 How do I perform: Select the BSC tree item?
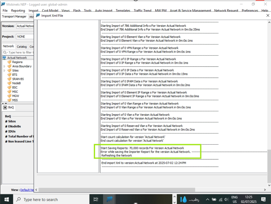pos(15,87)
